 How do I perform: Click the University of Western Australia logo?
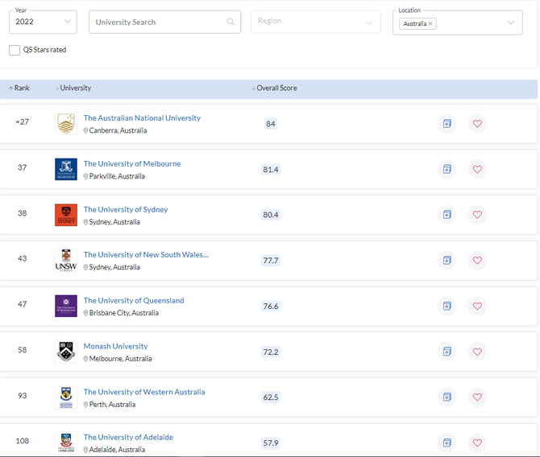click(x=66, y=397)
